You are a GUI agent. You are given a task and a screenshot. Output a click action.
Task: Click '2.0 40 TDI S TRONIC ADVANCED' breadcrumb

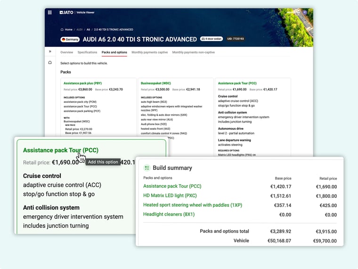coord(114,30)
